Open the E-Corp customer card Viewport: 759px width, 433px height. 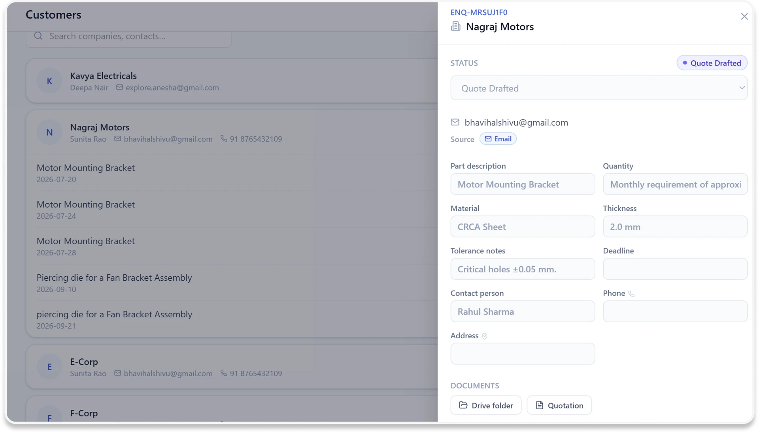[x=232, y=367]
